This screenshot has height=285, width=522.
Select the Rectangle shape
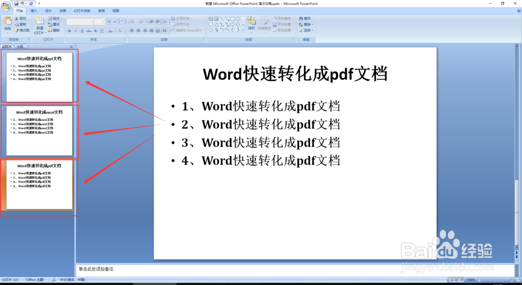(x=233, y=19)
